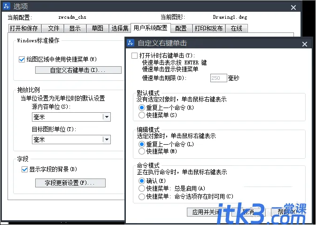Open the 草图 tab
Viewport: 316px width, 225px height.
[98, 28]
